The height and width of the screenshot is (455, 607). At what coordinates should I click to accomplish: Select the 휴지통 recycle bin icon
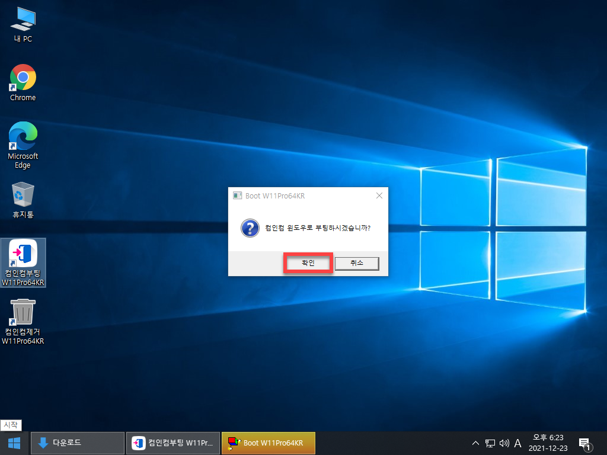coord(23,200)
